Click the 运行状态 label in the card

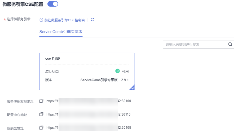pyautogui.click(x=52, y=71)
